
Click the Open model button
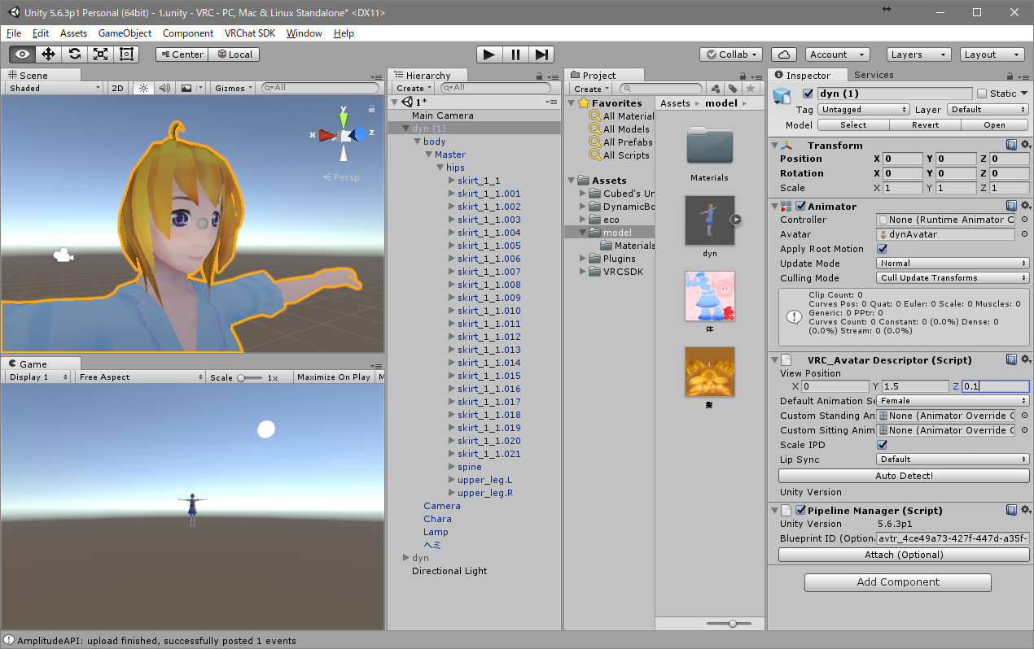[995, 125]
